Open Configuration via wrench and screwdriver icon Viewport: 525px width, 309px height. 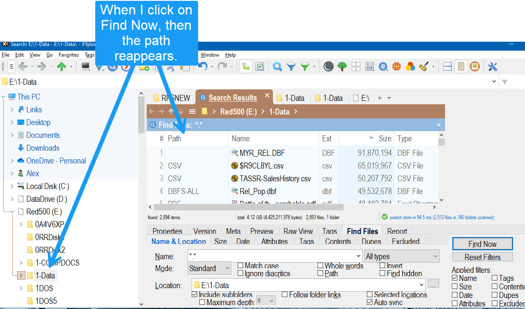point(493,67)
